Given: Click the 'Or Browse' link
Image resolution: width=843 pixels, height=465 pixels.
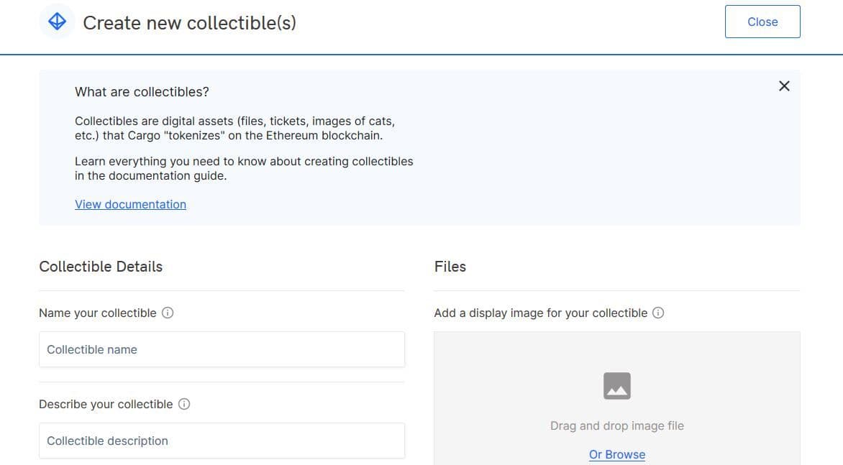Looking at the screenshot, I should (616, 454).
